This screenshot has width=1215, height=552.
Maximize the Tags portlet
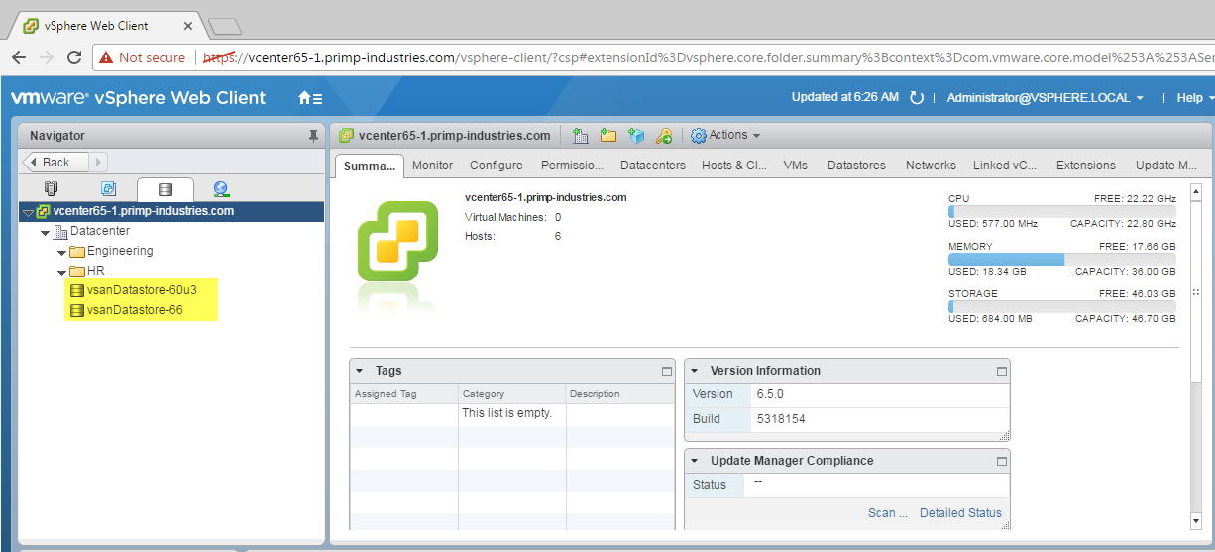pyautogui.click(x=667, y=371)
